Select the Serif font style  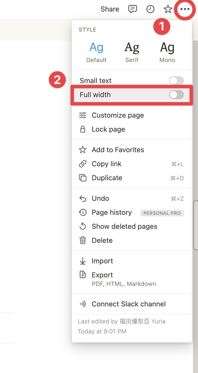[132, 52]
